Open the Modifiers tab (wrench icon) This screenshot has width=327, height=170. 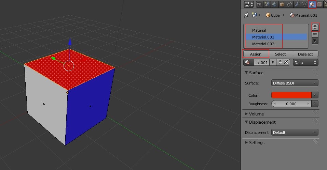pyautogui.click(x=297, y=4)
